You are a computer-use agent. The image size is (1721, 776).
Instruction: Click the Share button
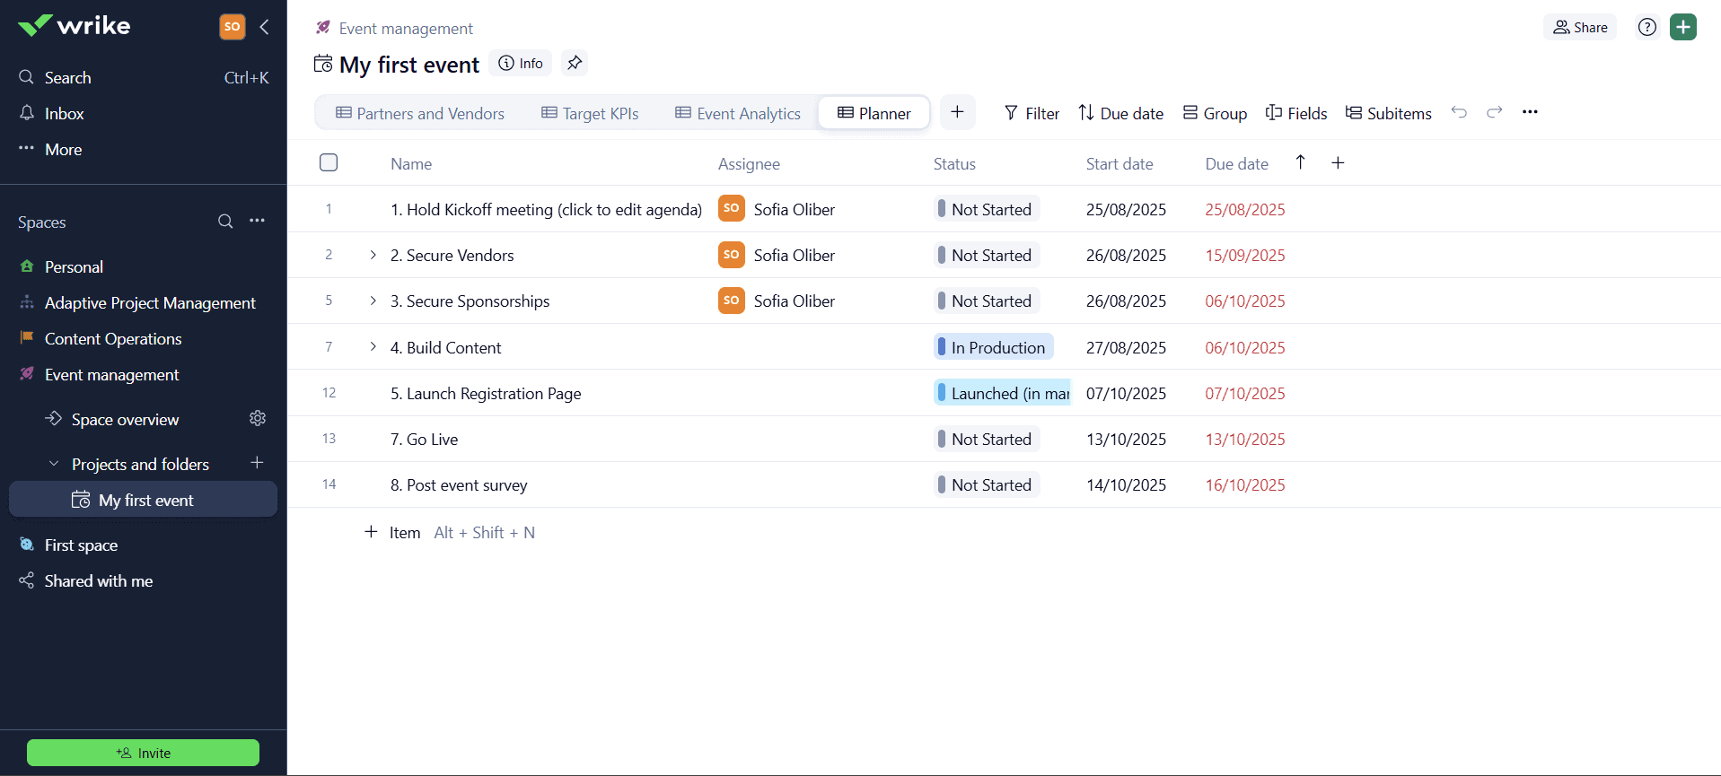point(1580,27)
